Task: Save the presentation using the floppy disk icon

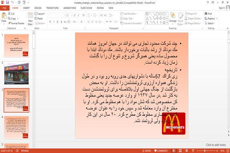Action: 7,2
